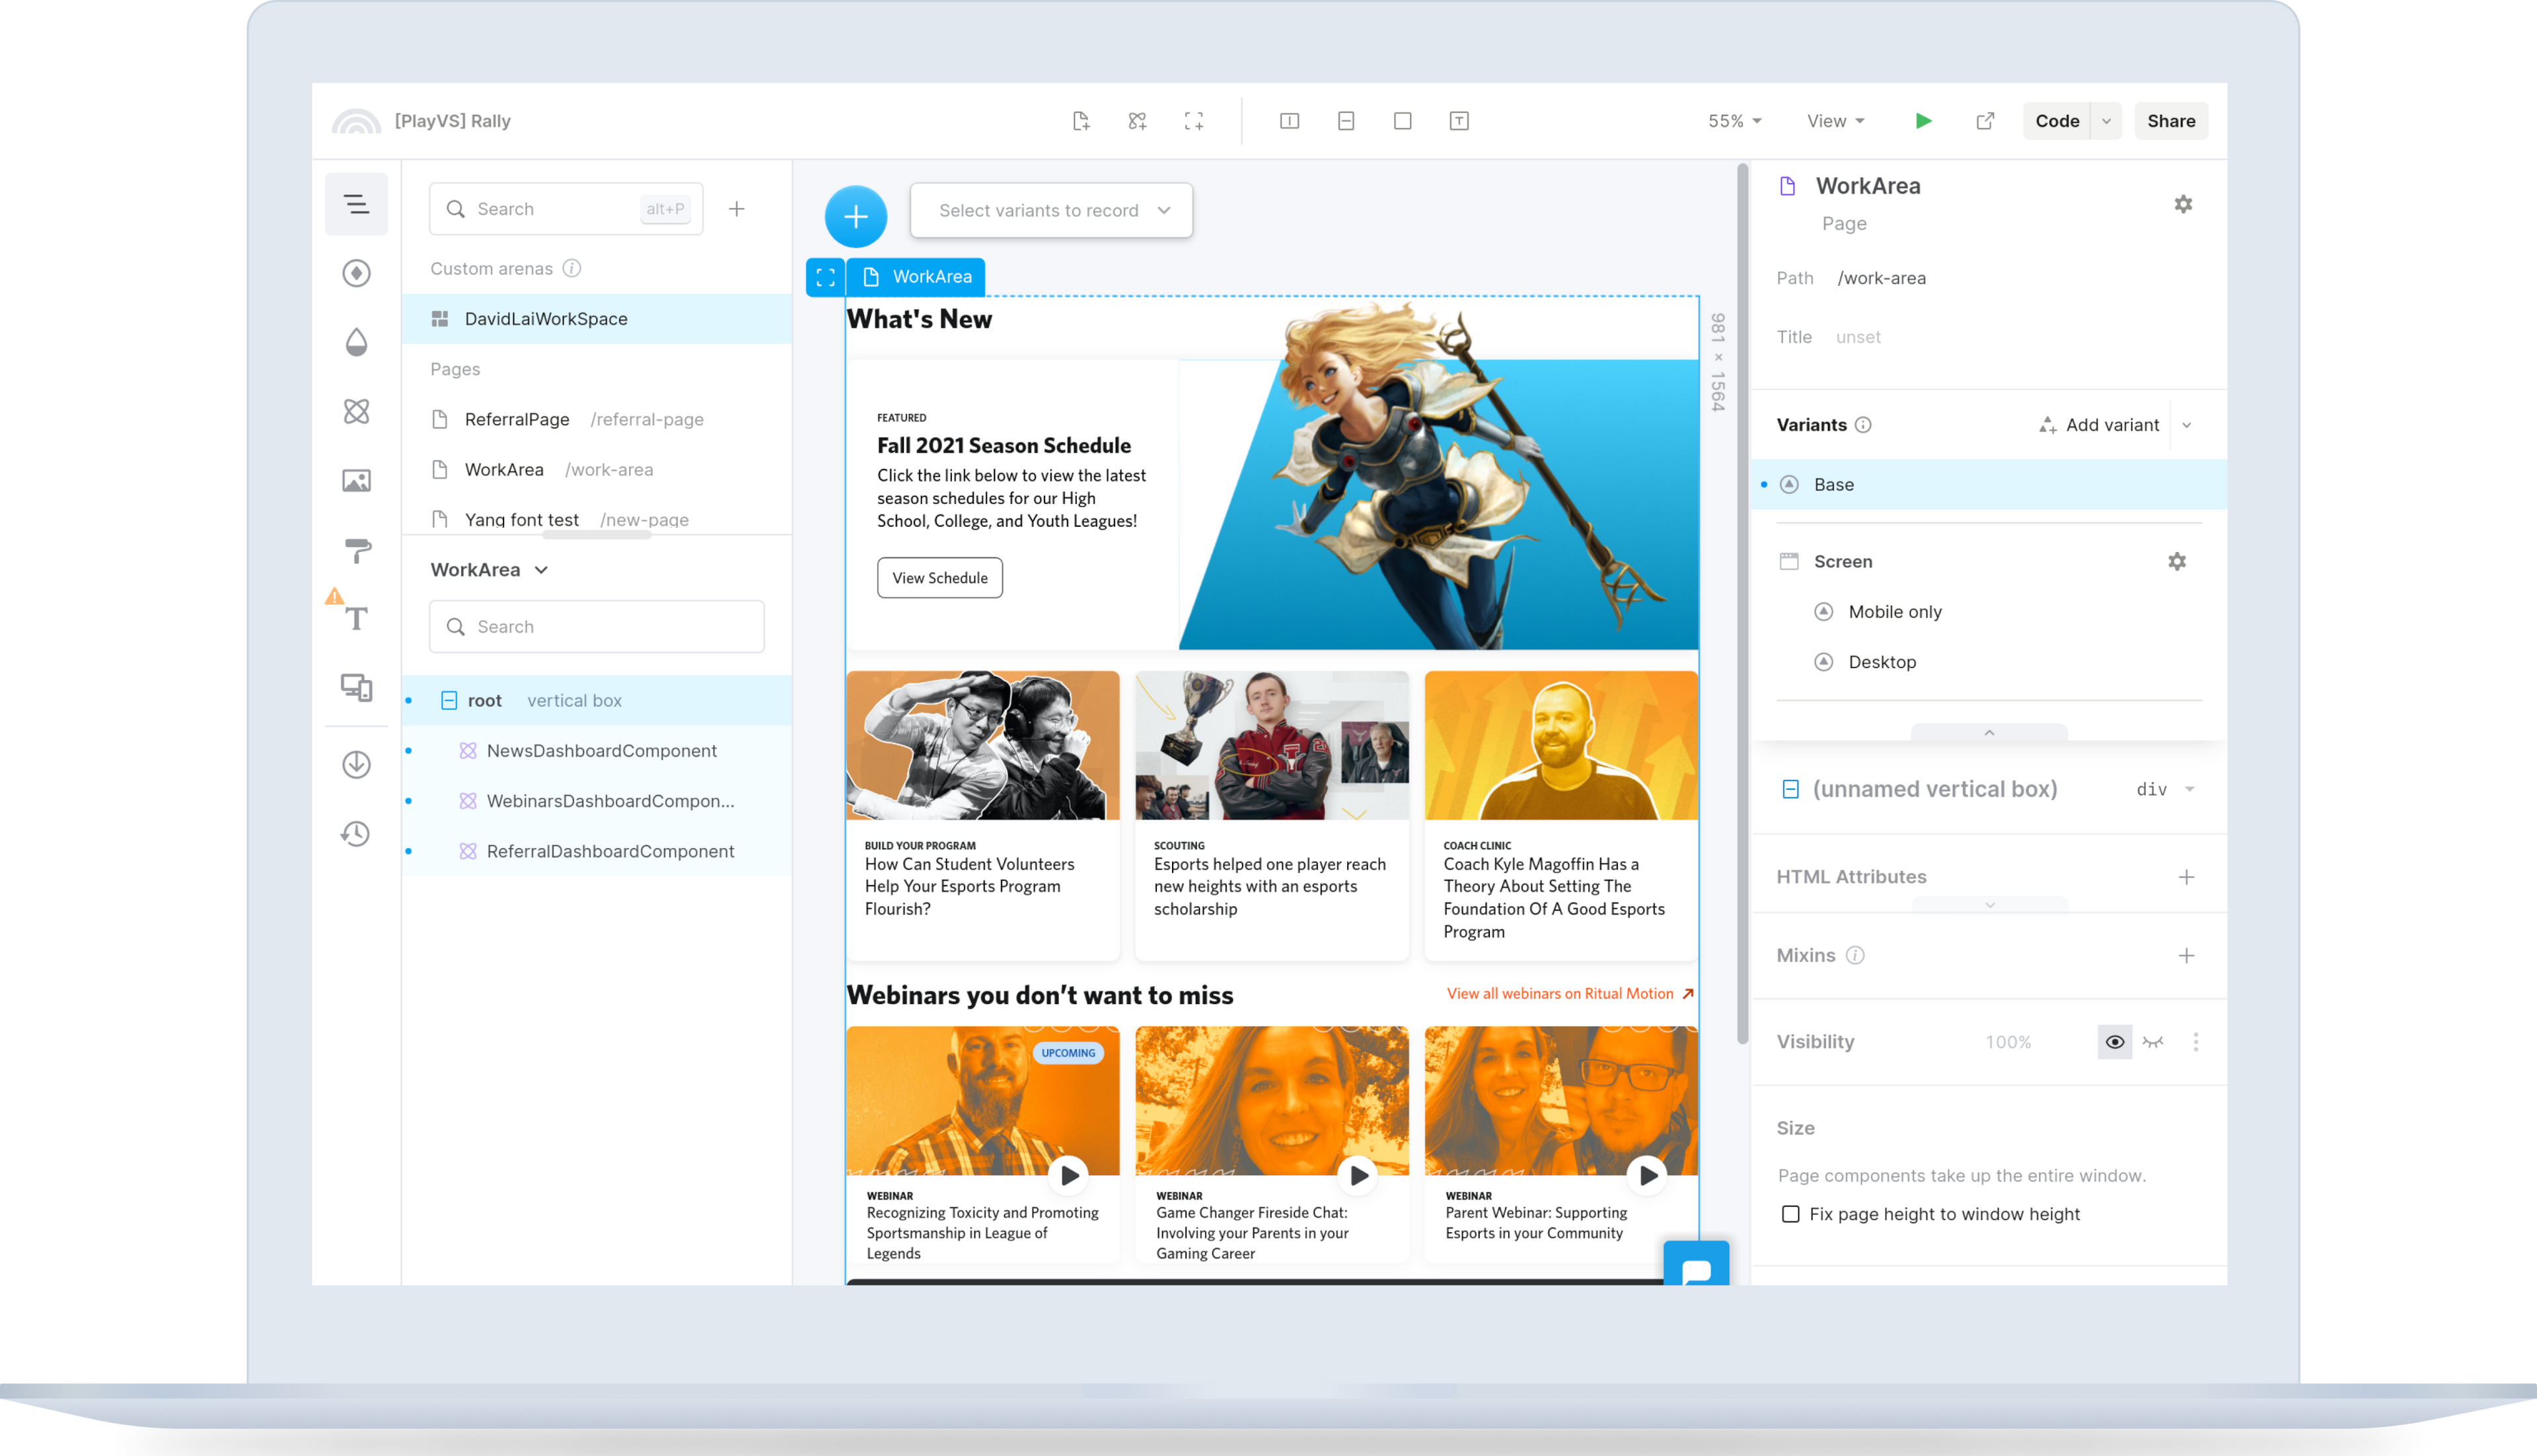Open the ReferralPage page
2537x1456 pixels.
pos(597,419)
